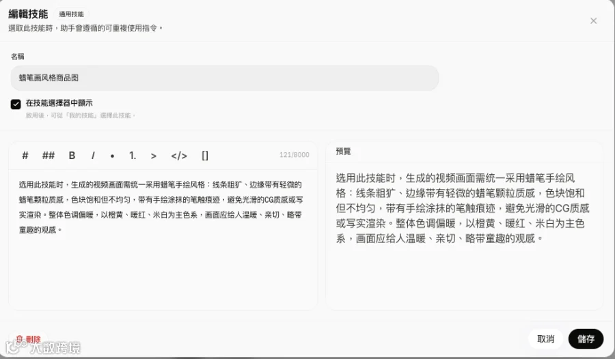Viewport: 615px width, 359px height.
Task: Click the 名稱 field label
Action: tap(17, 57)
